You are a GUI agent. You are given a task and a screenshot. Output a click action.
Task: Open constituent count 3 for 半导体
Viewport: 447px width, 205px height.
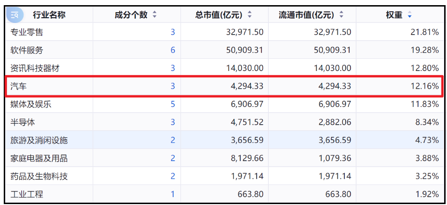coord(173,122)
